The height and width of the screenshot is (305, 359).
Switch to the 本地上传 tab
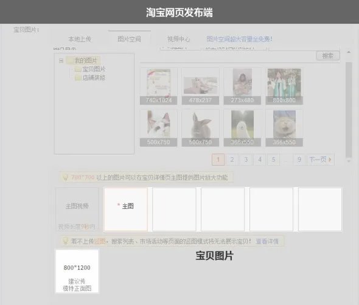(x=80, y=39)
